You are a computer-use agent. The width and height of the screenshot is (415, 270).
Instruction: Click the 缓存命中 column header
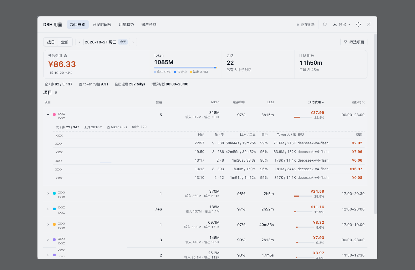point(239,102)
